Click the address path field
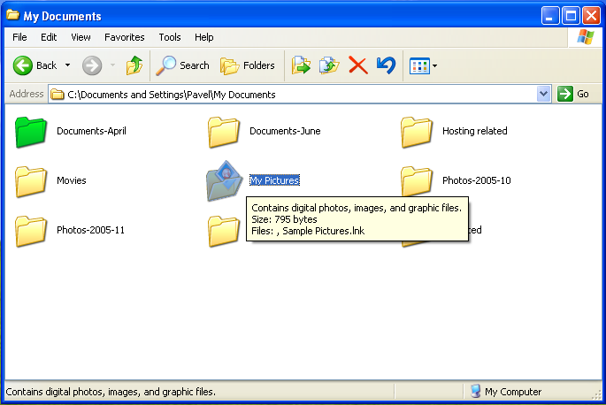606x405 pixels. [292, 94]
